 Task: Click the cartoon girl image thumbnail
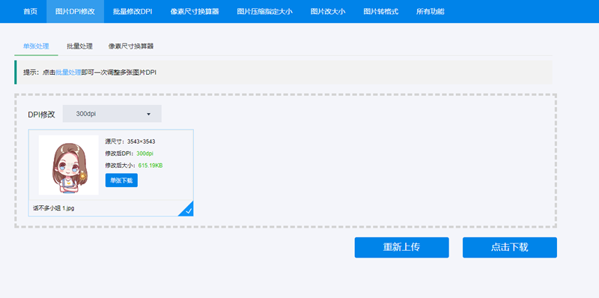[x=69, y=165]
